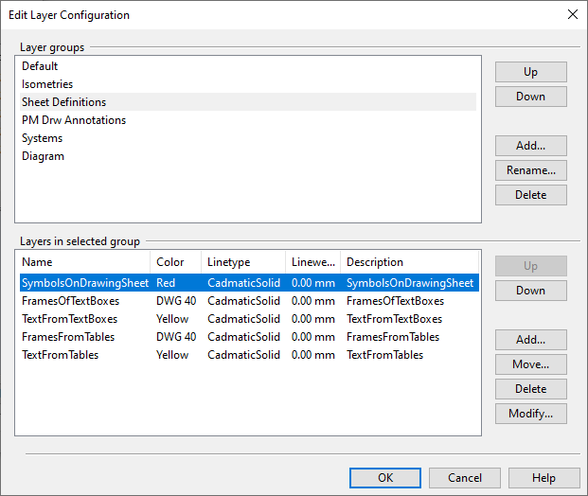The image size is (588, 496).
Task: Select the Diagram layer group
Action: (44, 156)
